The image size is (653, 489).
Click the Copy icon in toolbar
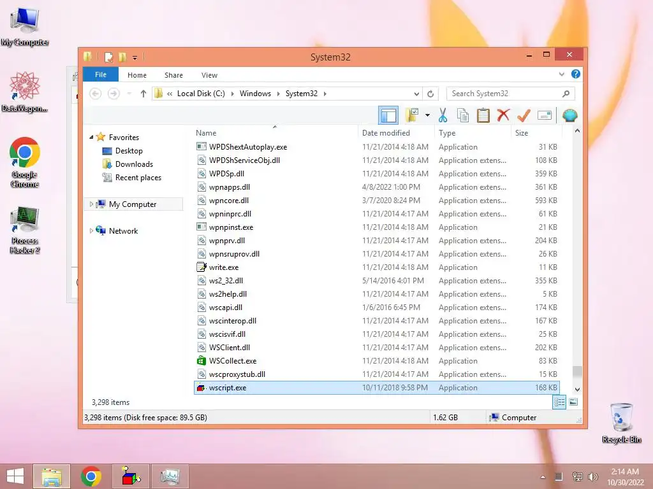click(x=463, y=115)
